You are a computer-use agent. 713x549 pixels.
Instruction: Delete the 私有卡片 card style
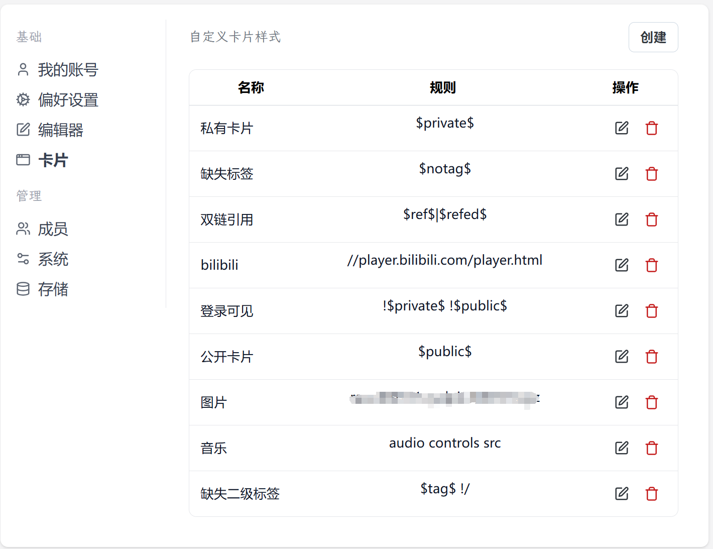click(652, 128)
